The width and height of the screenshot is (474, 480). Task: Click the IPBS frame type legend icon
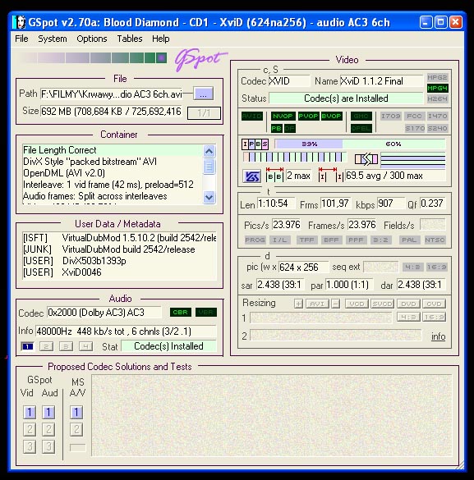point(255,144)
